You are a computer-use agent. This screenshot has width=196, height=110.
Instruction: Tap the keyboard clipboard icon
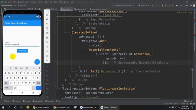click(27, 68)
